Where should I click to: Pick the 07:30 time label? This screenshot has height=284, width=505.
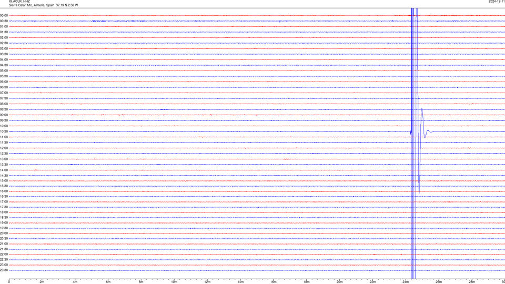tap(4, 98)
